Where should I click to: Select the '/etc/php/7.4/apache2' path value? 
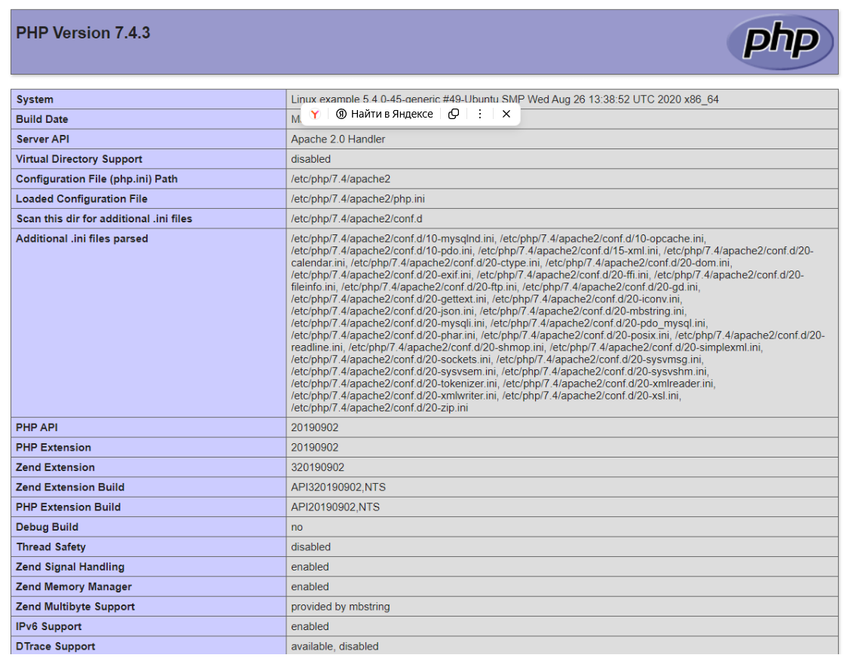click(x=341, y=179)
